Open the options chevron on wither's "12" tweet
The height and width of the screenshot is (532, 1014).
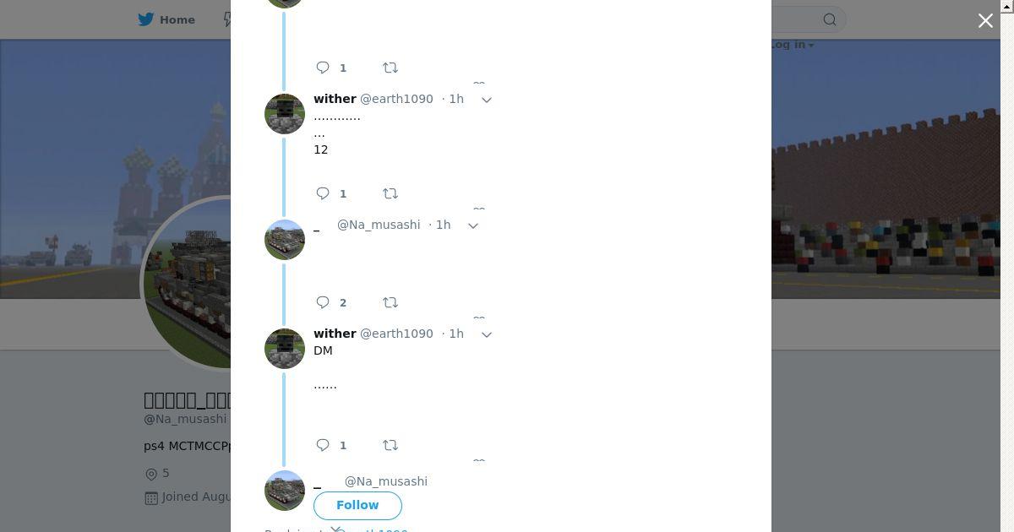click(x=487, y=100)
